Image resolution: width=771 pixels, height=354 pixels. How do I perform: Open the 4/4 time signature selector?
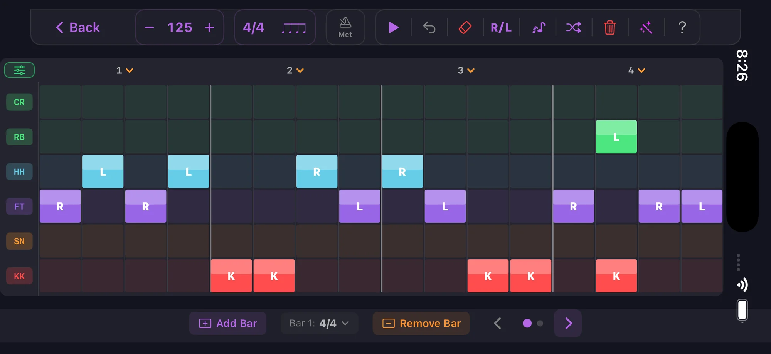coord(253,28)
